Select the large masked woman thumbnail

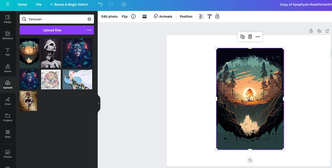[x=77, y=53]
